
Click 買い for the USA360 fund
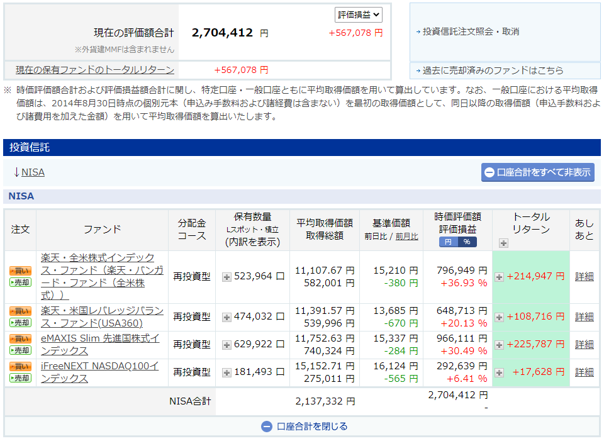tap(20, 311)
